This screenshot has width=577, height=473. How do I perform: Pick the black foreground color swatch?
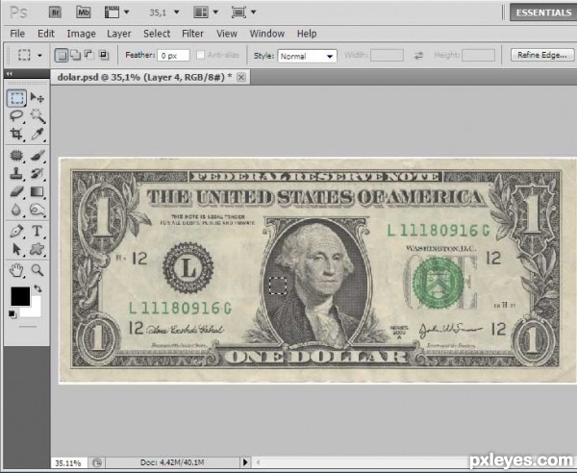[20, 296]
